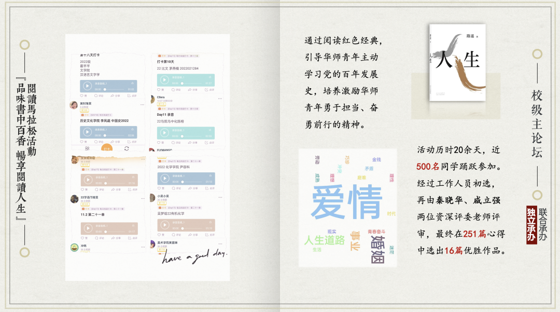
Task: Open 点评 for 历史文化学院 李凤超 post
Action: (x=132, y=142)
